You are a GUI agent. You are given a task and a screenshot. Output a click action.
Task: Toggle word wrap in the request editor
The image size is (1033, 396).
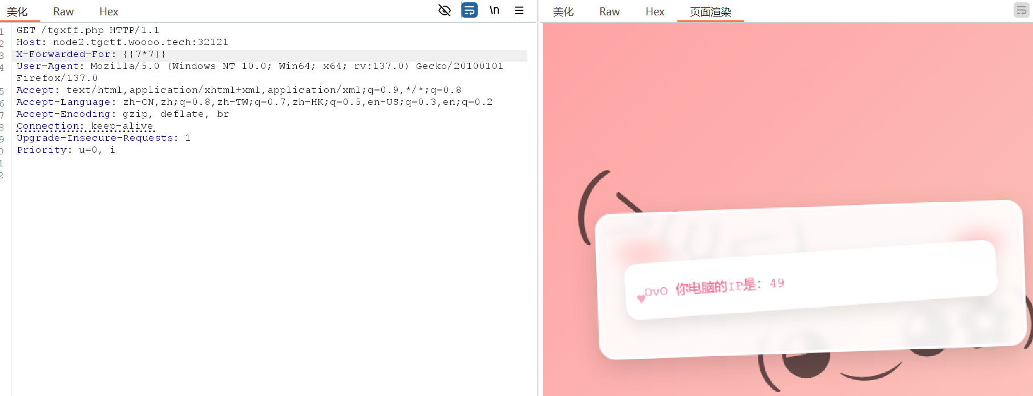click(469, 10)
